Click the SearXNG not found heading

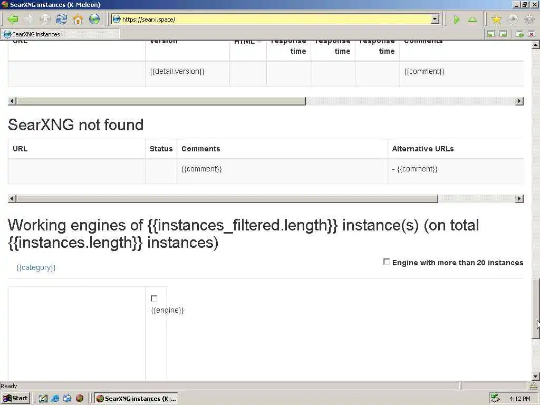click(76, 124)
